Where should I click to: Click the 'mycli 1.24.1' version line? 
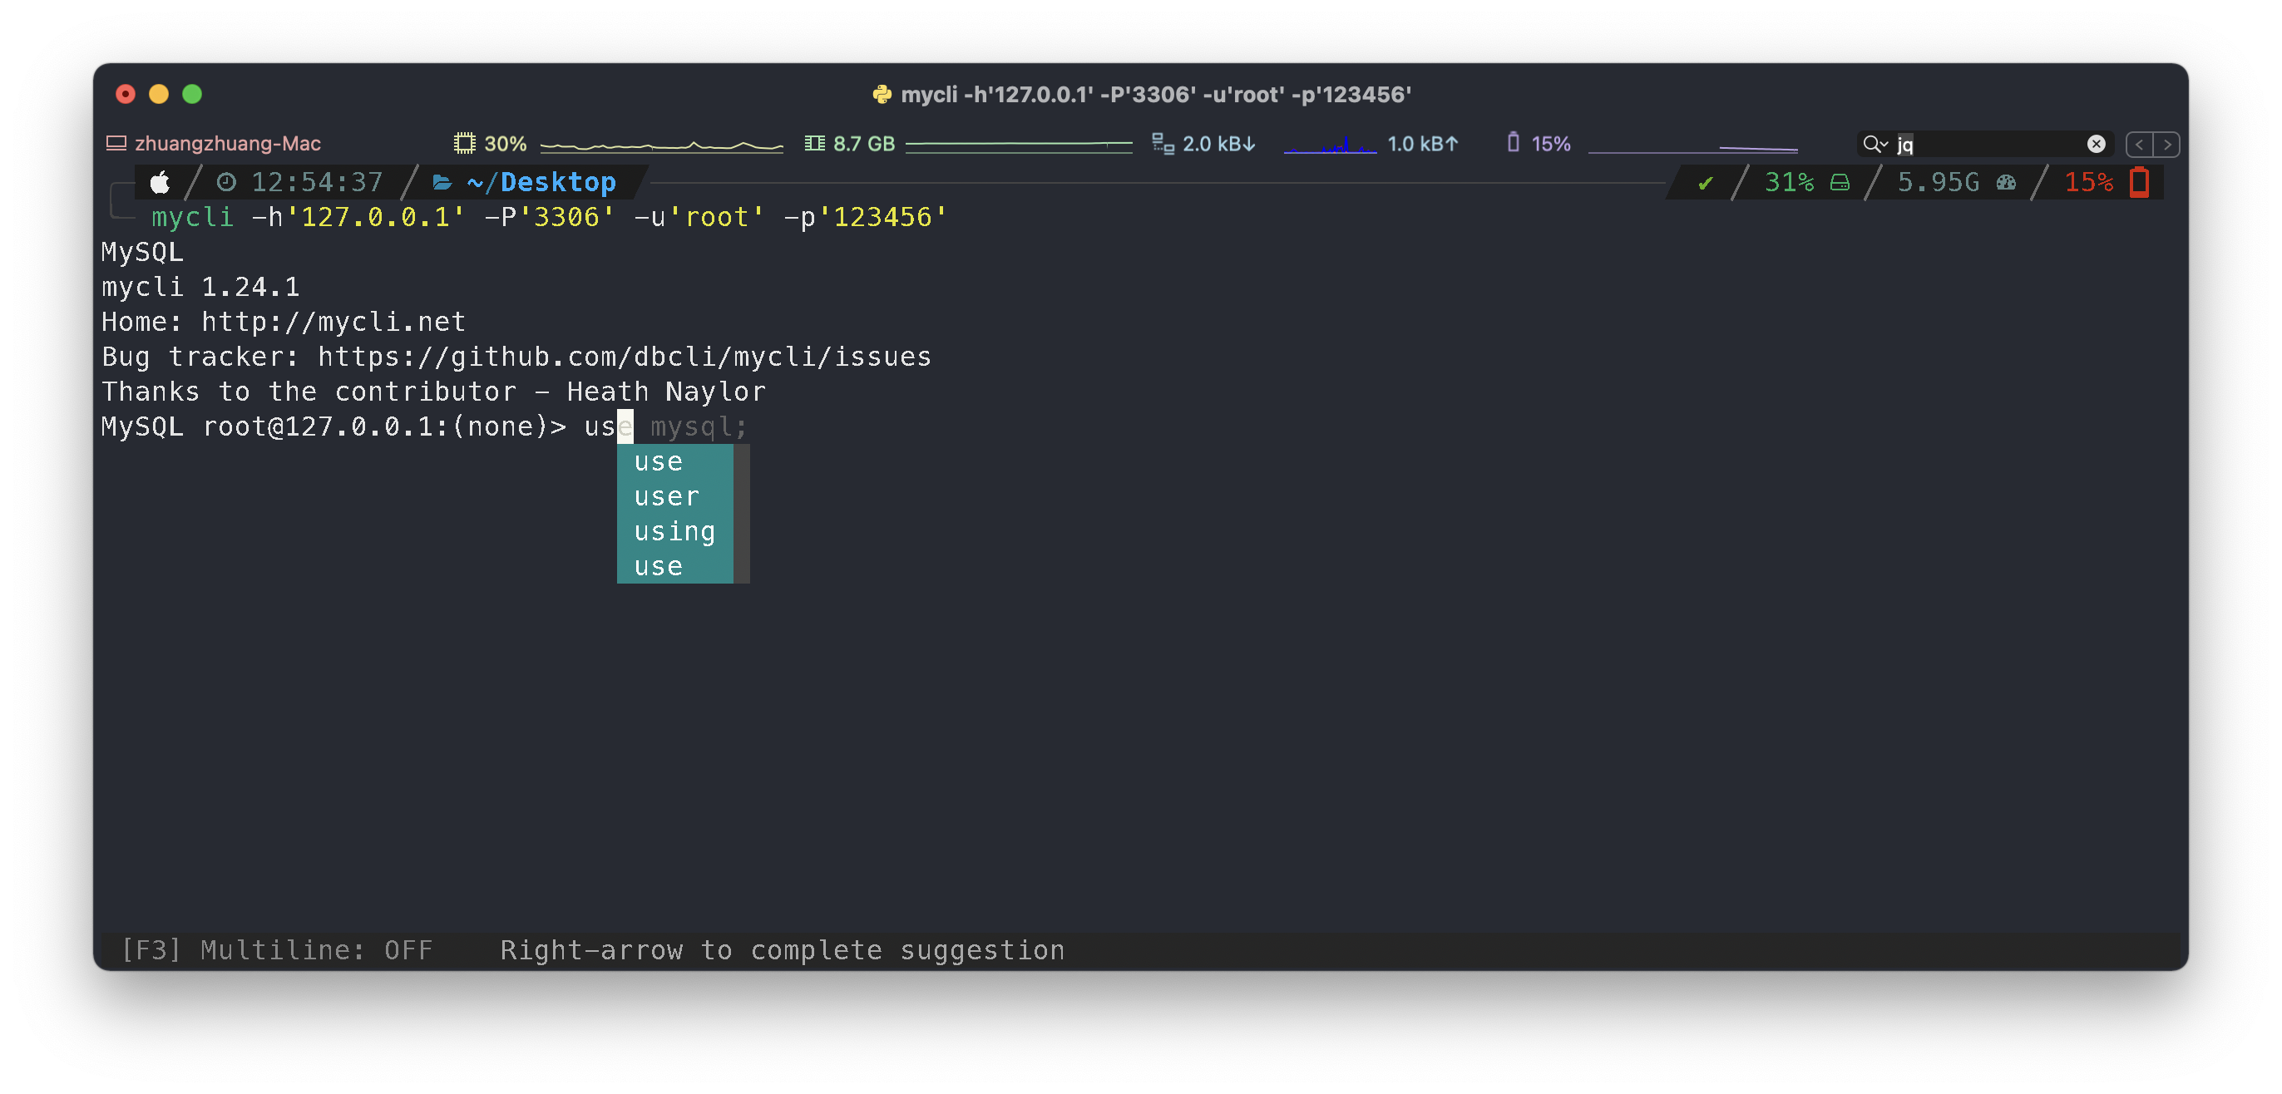pyautogui.click(x=201, y=287)
